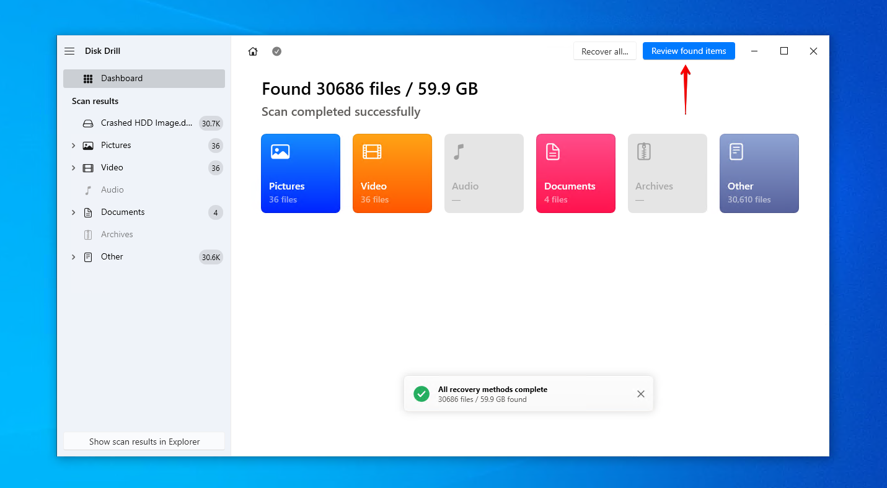Click the Other files category card
The width and height of the screenshot is (887, 488).
(759, 173)
